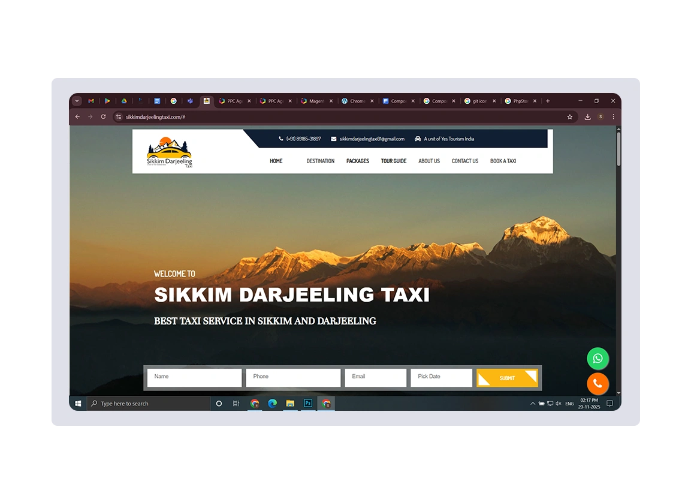
Task: Click the Sikkim Darjeeling Taxi logo
Action: tap(169, 153)
